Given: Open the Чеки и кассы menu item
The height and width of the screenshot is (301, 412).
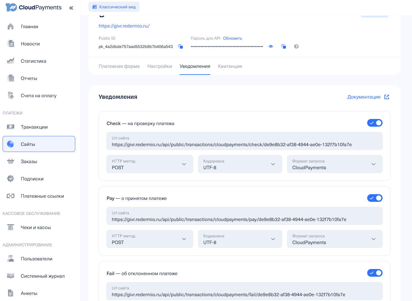Looking at the screenshot, I should point(39,227).
